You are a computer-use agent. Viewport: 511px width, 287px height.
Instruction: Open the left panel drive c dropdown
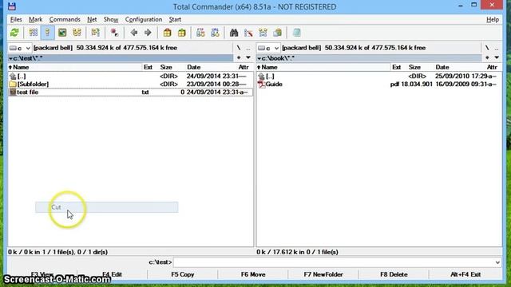(x=20, y=48)
